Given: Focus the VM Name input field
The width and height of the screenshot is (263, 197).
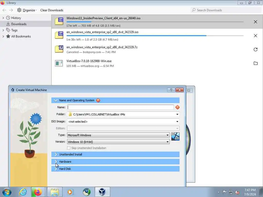Looking at the screenshot, I should coord(120,107).
